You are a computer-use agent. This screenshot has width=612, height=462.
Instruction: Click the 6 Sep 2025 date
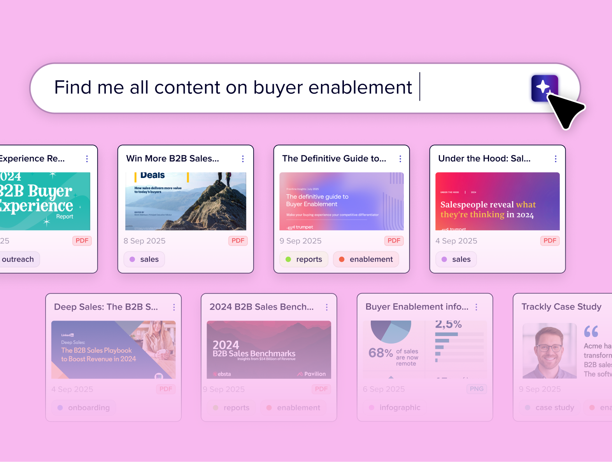pos(384,389)
